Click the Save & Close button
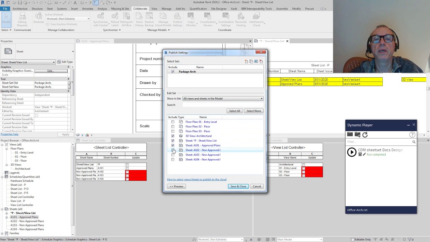This screenshot has width=430, height=242. (238, 186)
